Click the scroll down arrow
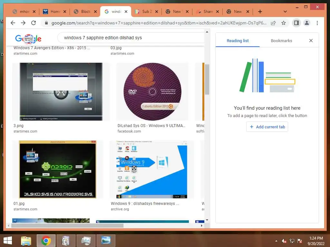The height and width of the screenshot is (247, 330). tap(207, 220)
